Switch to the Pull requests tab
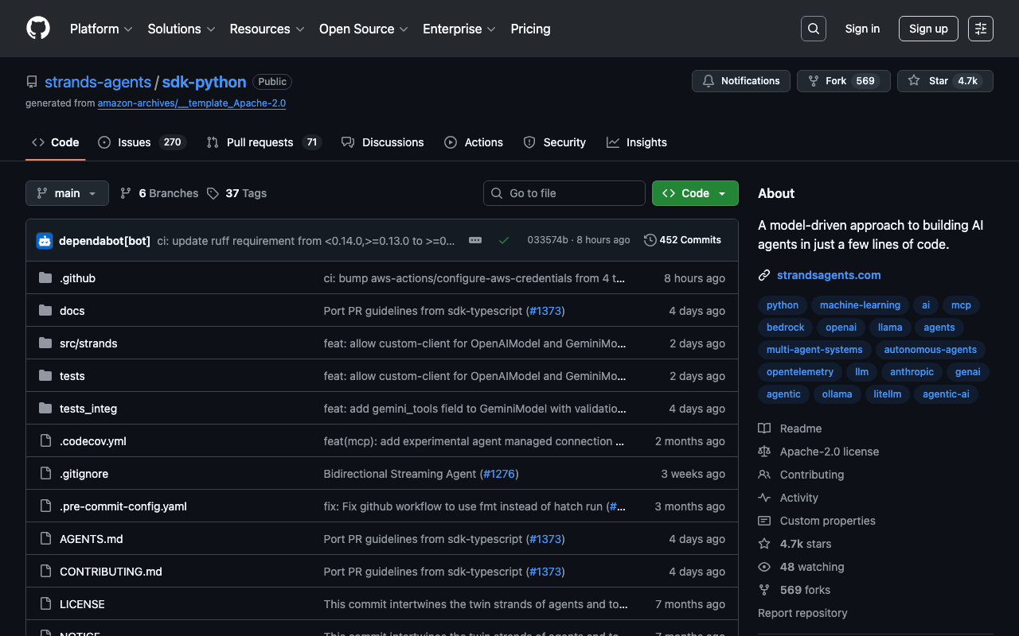 coord(262,142)
